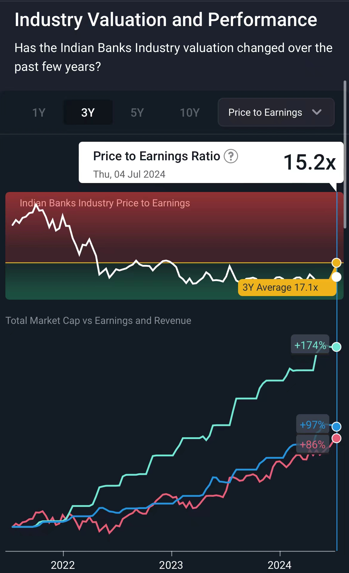Click the +86% percentage badge

tap(312, 445)
